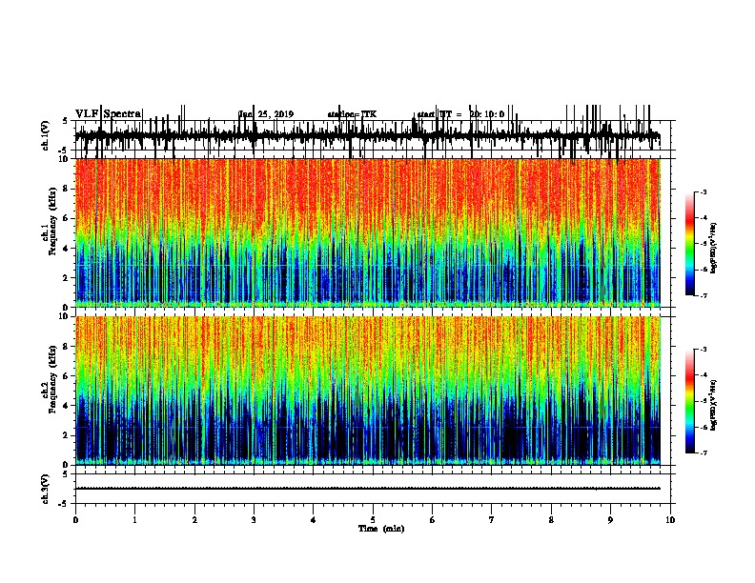
Task: Click the 'station=ITK' header text
Action: 352,114
